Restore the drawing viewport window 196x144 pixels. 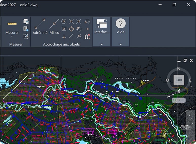pyautogui.click(x=185, y=60)
